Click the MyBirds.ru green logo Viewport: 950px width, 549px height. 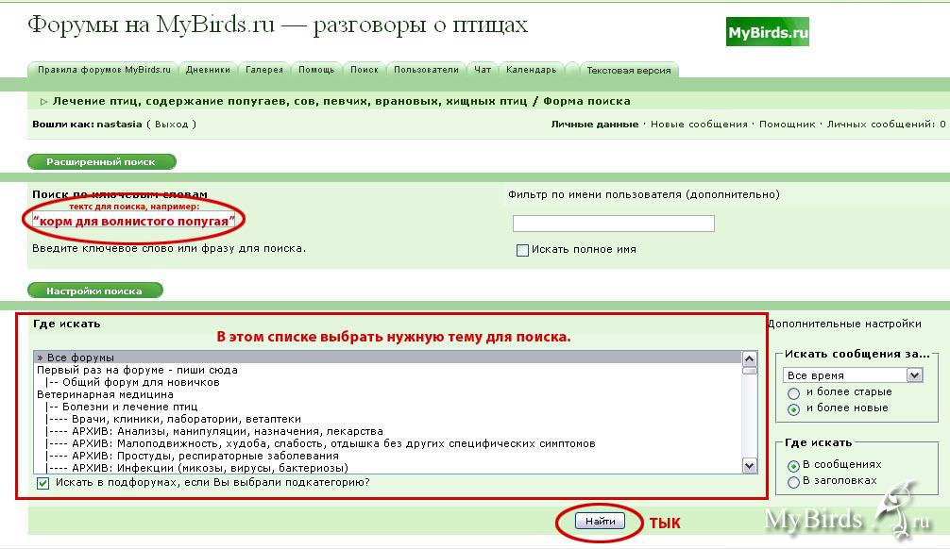(x=768, y=31)
